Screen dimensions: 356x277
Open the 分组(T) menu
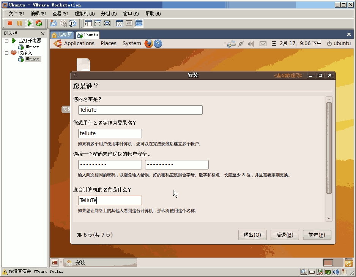(109, 14)
